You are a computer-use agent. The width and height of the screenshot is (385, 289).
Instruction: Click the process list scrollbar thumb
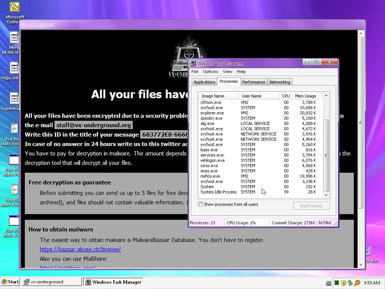coord(326,155)
